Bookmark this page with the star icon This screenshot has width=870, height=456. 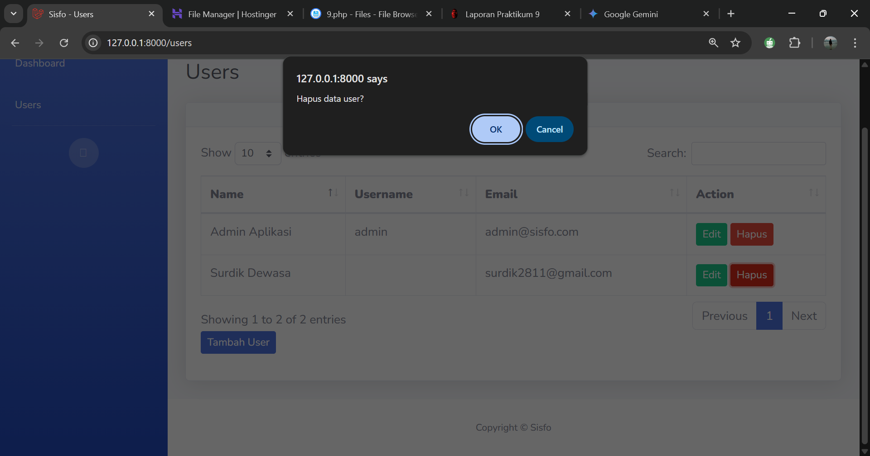click(735, 43)
